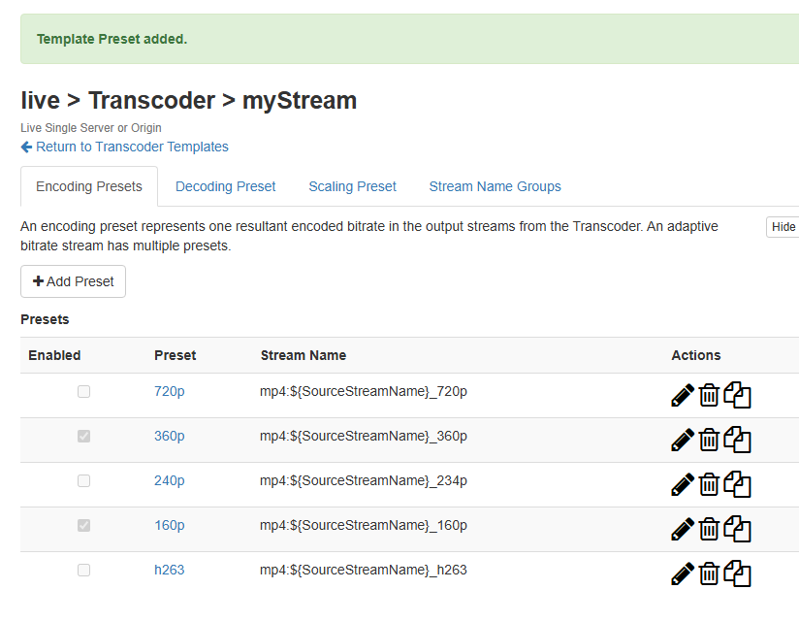Screen dimensions: 799x622
Task: Edit the 720p preset with pencil icon
Action: [683, 395]
